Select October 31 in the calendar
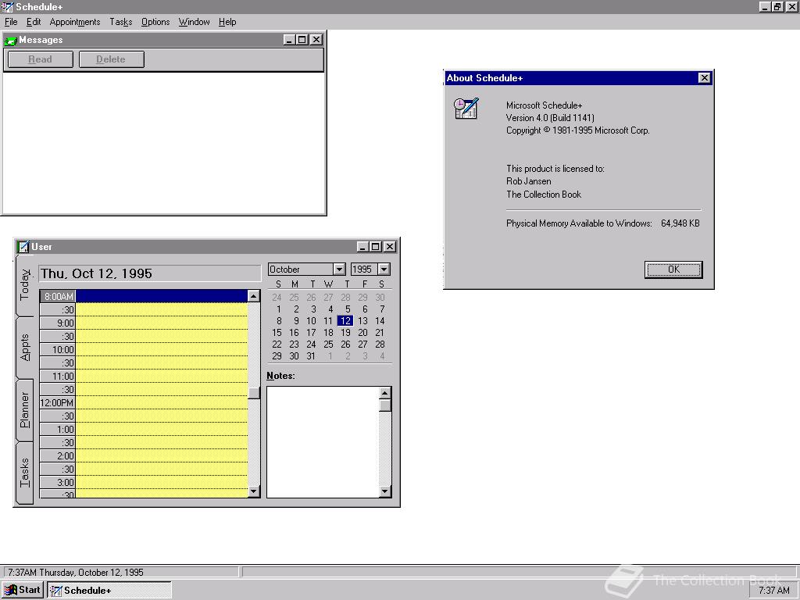 pyautogui.click(x=311, y=355)
